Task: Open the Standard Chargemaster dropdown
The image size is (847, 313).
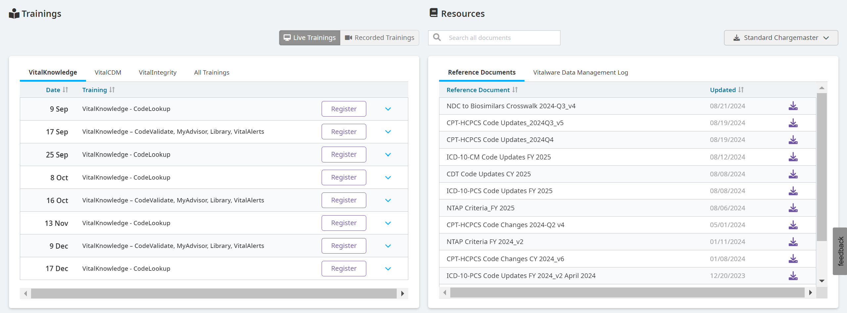Action: coord(781,38)
